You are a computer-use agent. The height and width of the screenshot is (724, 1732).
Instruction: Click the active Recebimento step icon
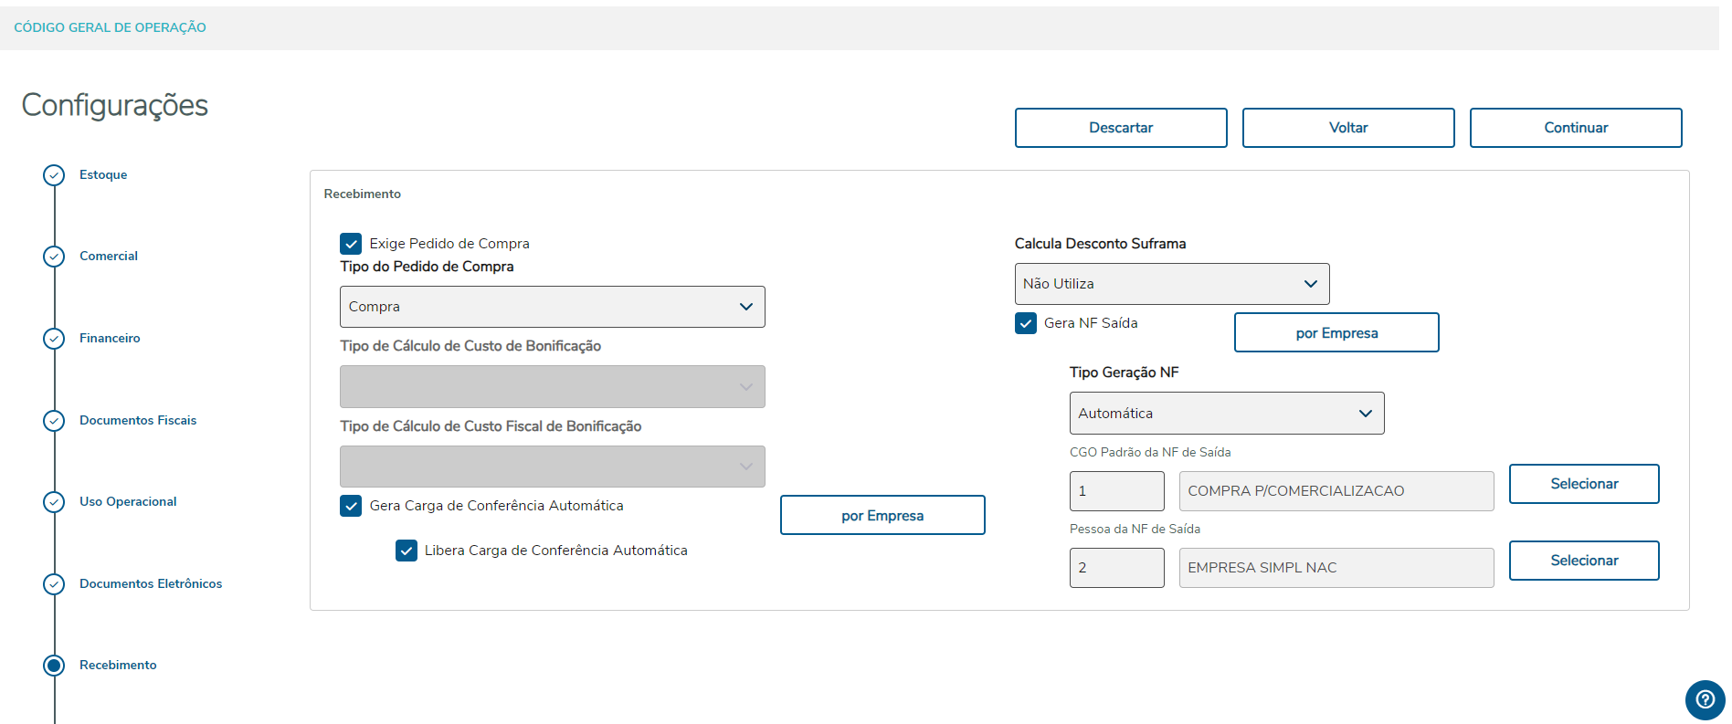tap(54, 666)
